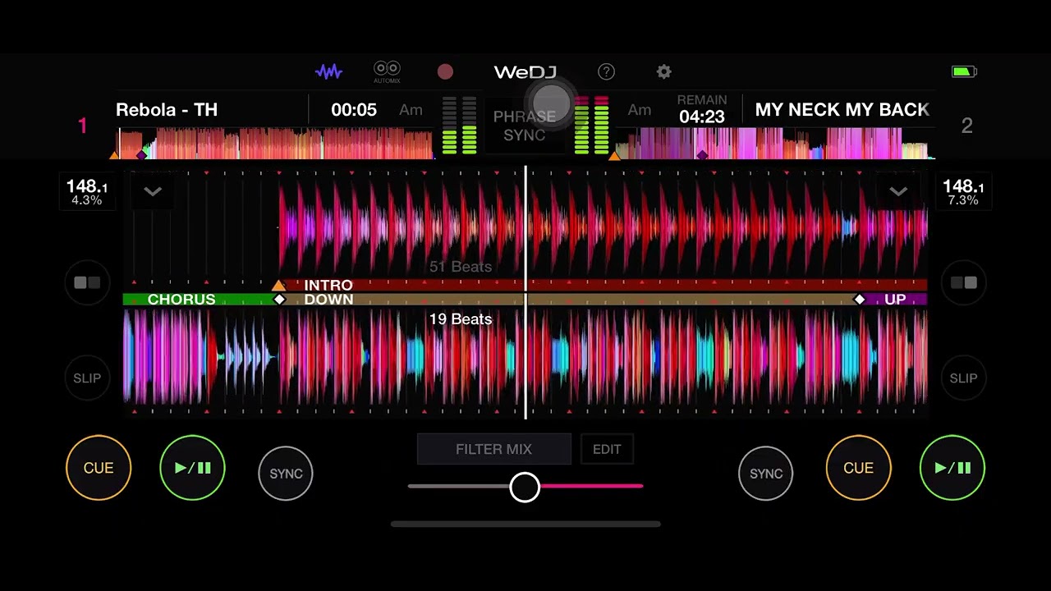
Task: Open deck 1 panel toggle icon
Action: [87, 283]
